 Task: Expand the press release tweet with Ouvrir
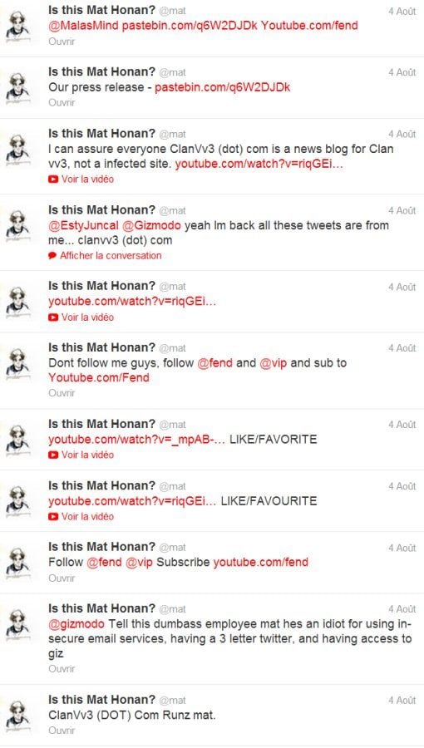[62, 102]
